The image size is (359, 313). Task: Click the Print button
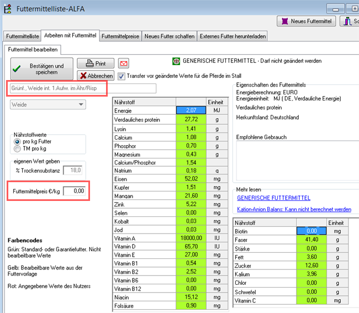[x=96, y=63]
